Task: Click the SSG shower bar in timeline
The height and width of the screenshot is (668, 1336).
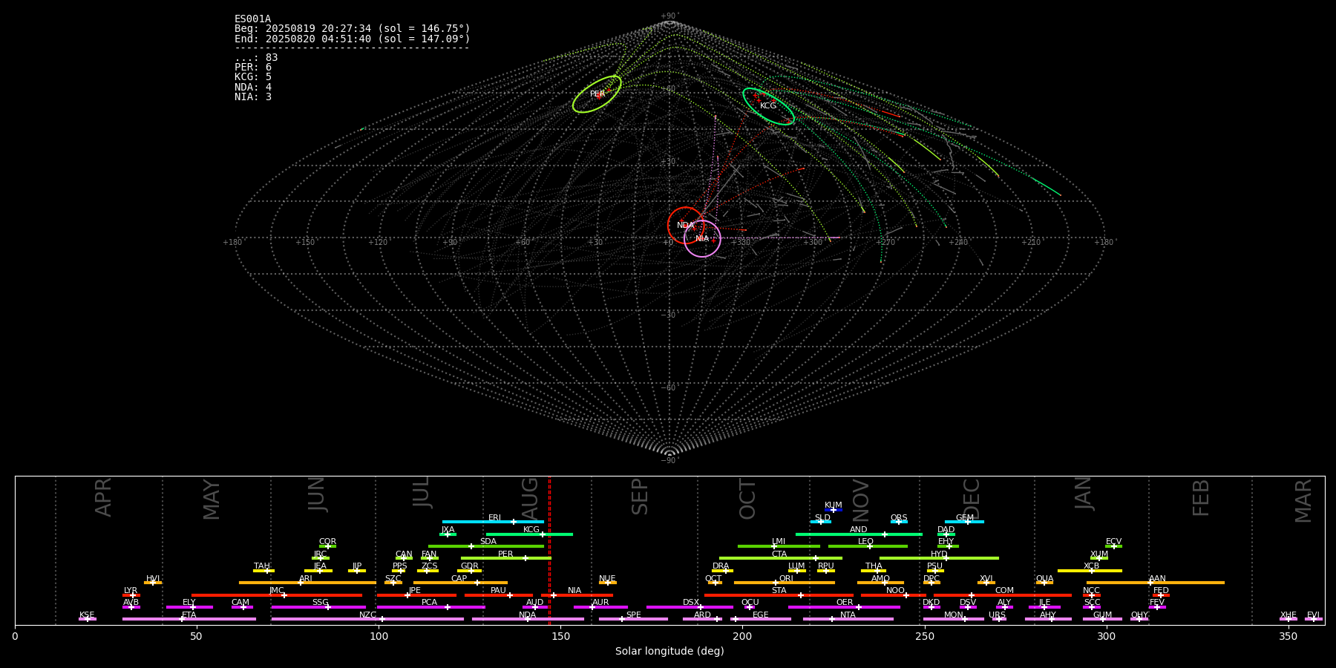Action: 318,607
